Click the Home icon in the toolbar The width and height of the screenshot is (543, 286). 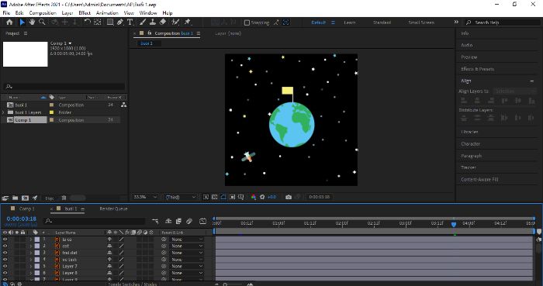tap(9, 22)
